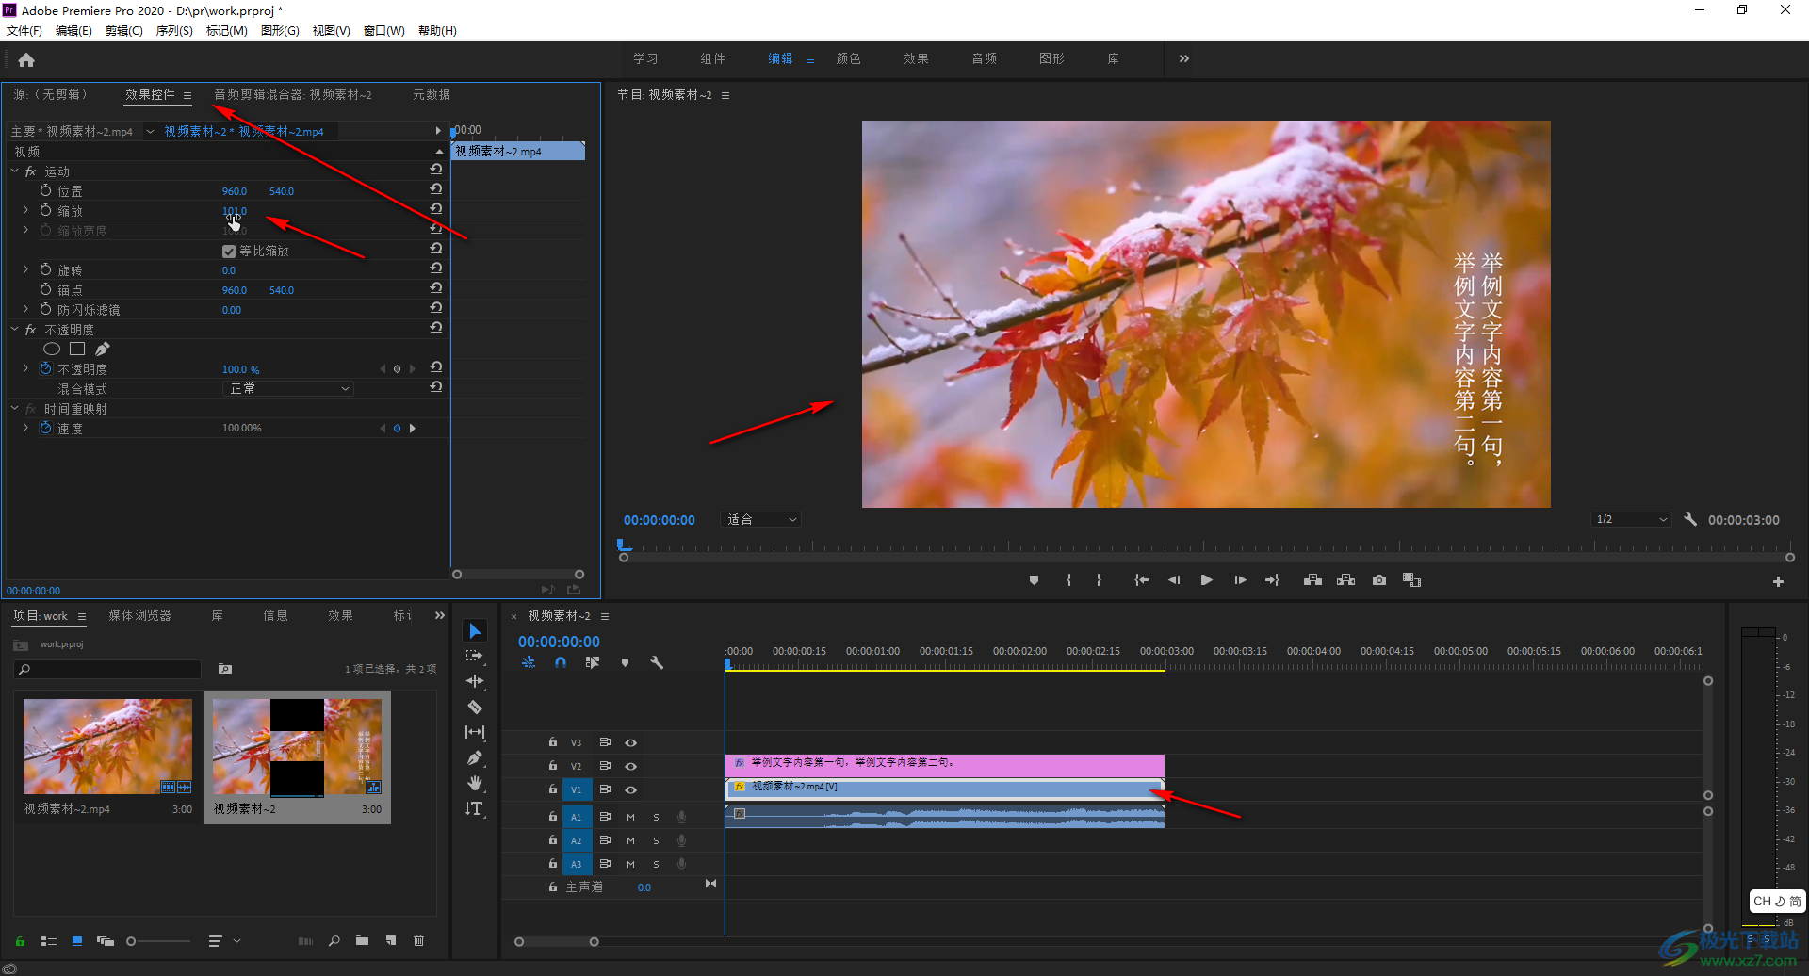Viewport: 1809px width, 976px height.
Task: Open the blend mode dropdown
Action: click(x=288, y=389)
